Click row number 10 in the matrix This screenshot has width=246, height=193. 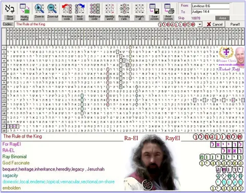tap(4, 87)
